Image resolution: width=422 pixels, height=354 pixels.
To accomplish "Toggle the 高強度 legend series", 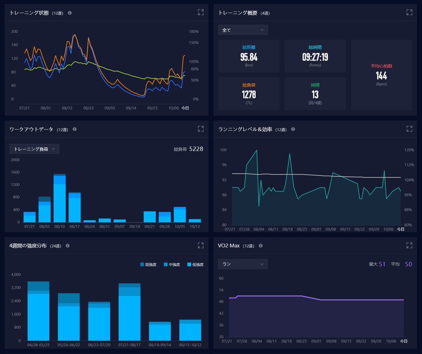I will coord(148,264).
